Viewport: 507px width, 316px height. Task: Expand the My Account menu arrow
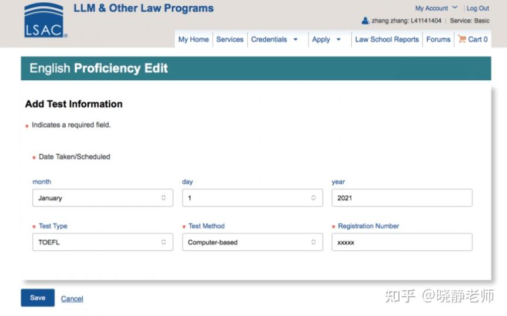(455, 8)
